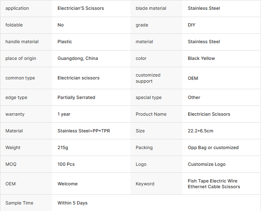Select the 'Stainless Steel+PP+TPR' material value
Screen dimensions: 261x211
(83, 131)
